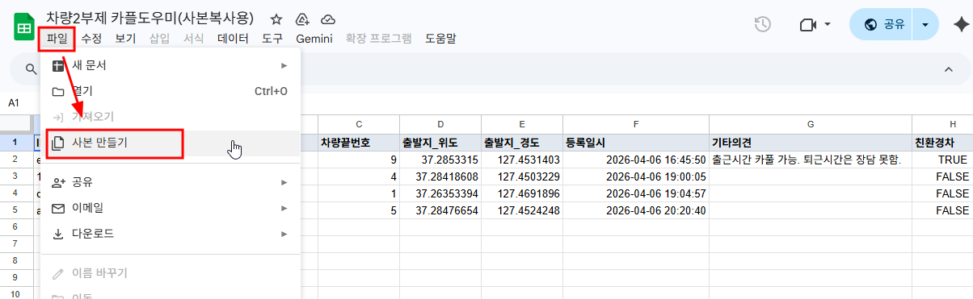The width and height of the screenshot is (973, 299).
Task: Click the envelope icon for 이메일
Action: click(58, 208)
